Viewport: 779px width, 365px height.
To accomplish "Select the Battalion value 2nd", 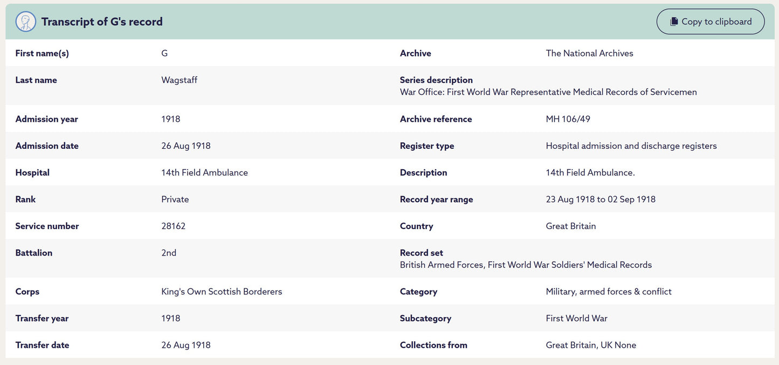I will click(x=169, y=253).
